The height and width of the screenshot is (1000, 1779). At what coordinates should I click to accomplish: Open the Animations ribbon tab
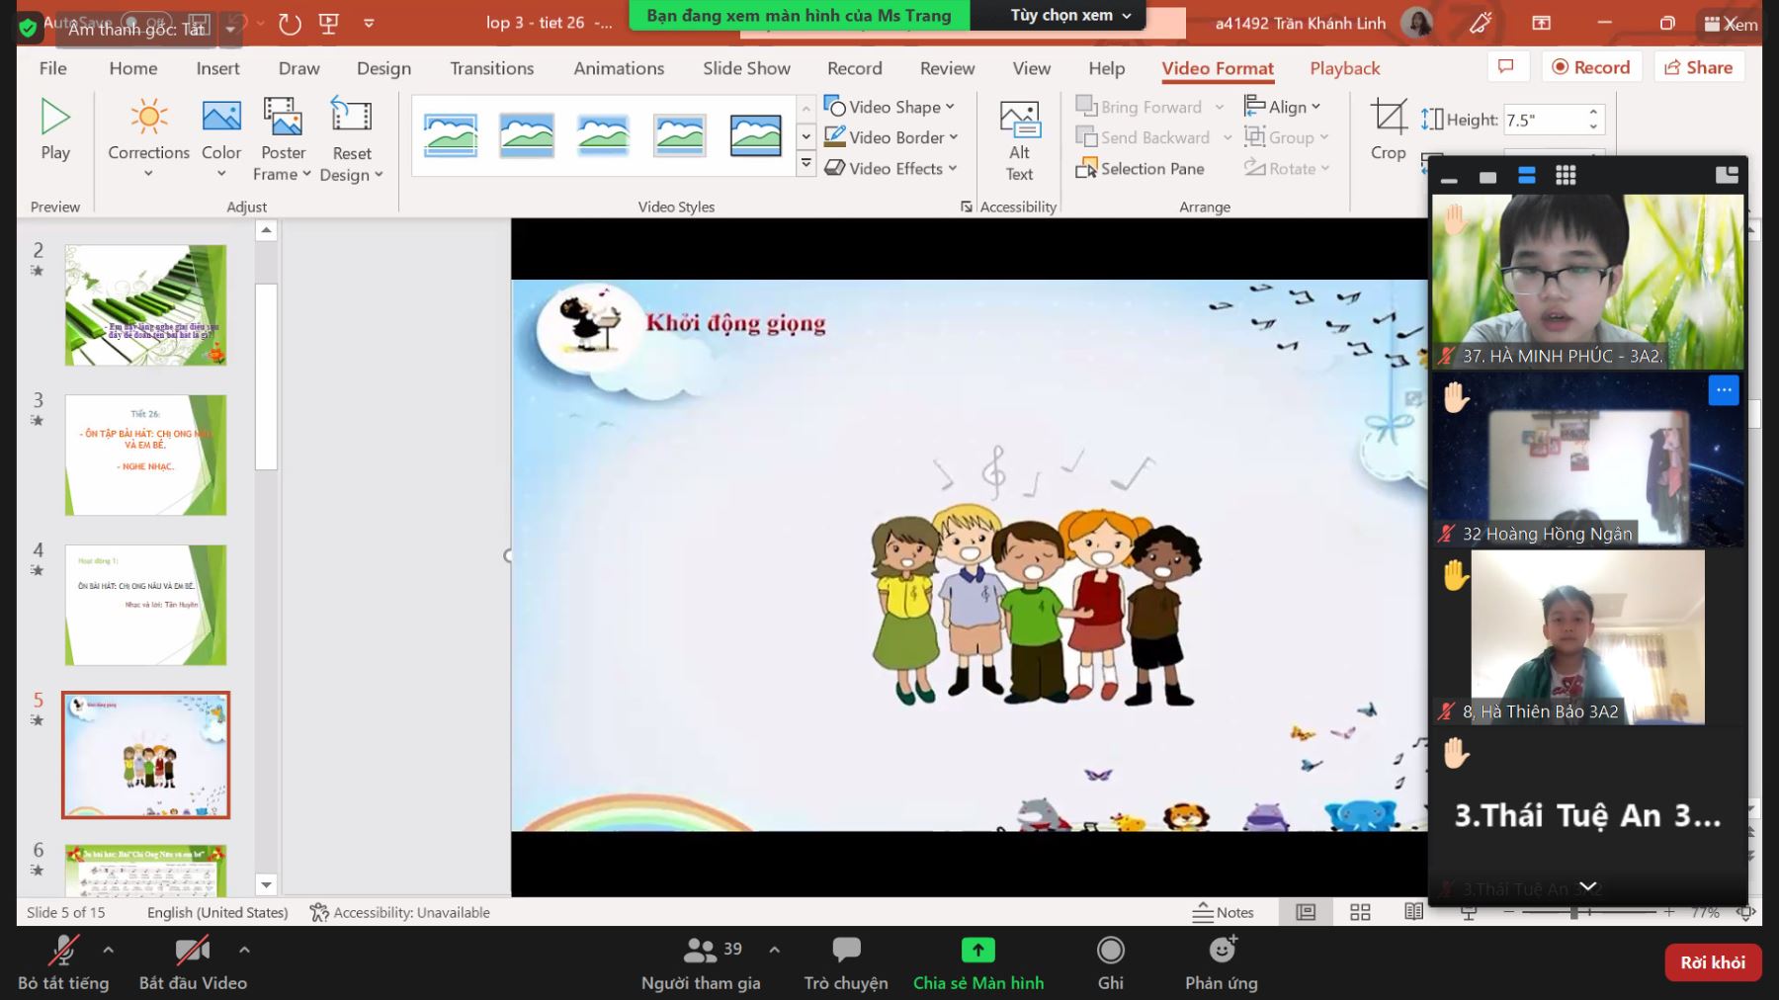click(x=619, y=68)
